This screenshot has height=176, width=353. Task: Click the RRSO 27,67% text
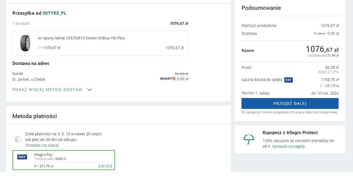tap(328, 72)
